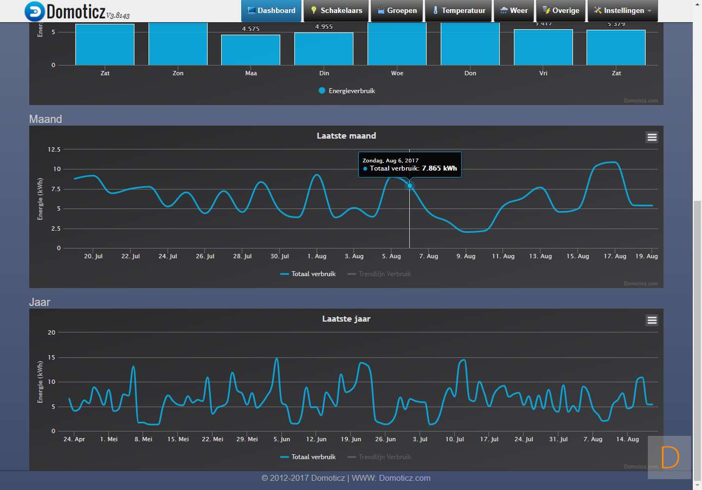702x490 pixels.
Task: Click the Aug 6 data point marker
Action: pyautogui.click(x=410, y=186)
